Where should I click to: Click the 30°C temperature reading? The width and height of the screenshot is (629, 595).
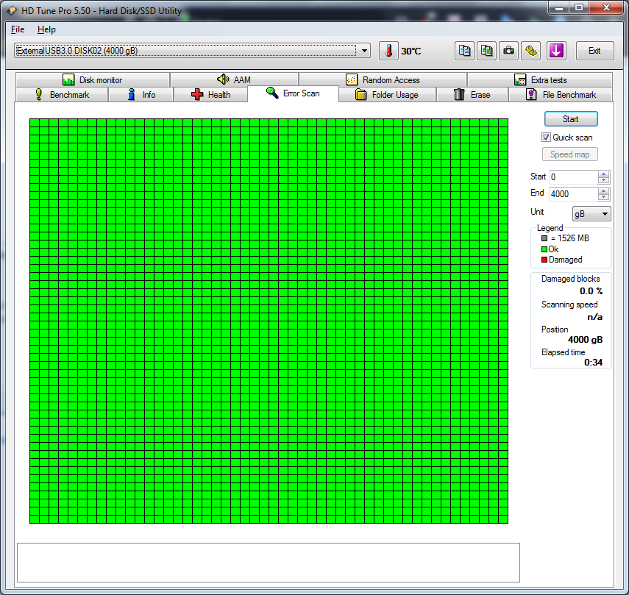(411, 51)
